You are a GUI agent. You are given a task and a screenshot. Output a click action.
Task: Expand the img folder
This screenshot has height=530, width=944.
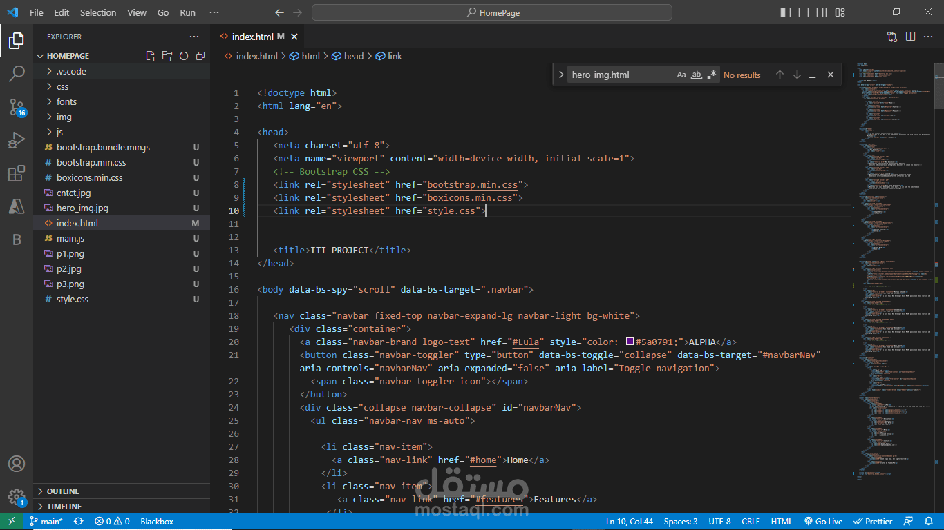pyautogui.click(x=122, y=117)
